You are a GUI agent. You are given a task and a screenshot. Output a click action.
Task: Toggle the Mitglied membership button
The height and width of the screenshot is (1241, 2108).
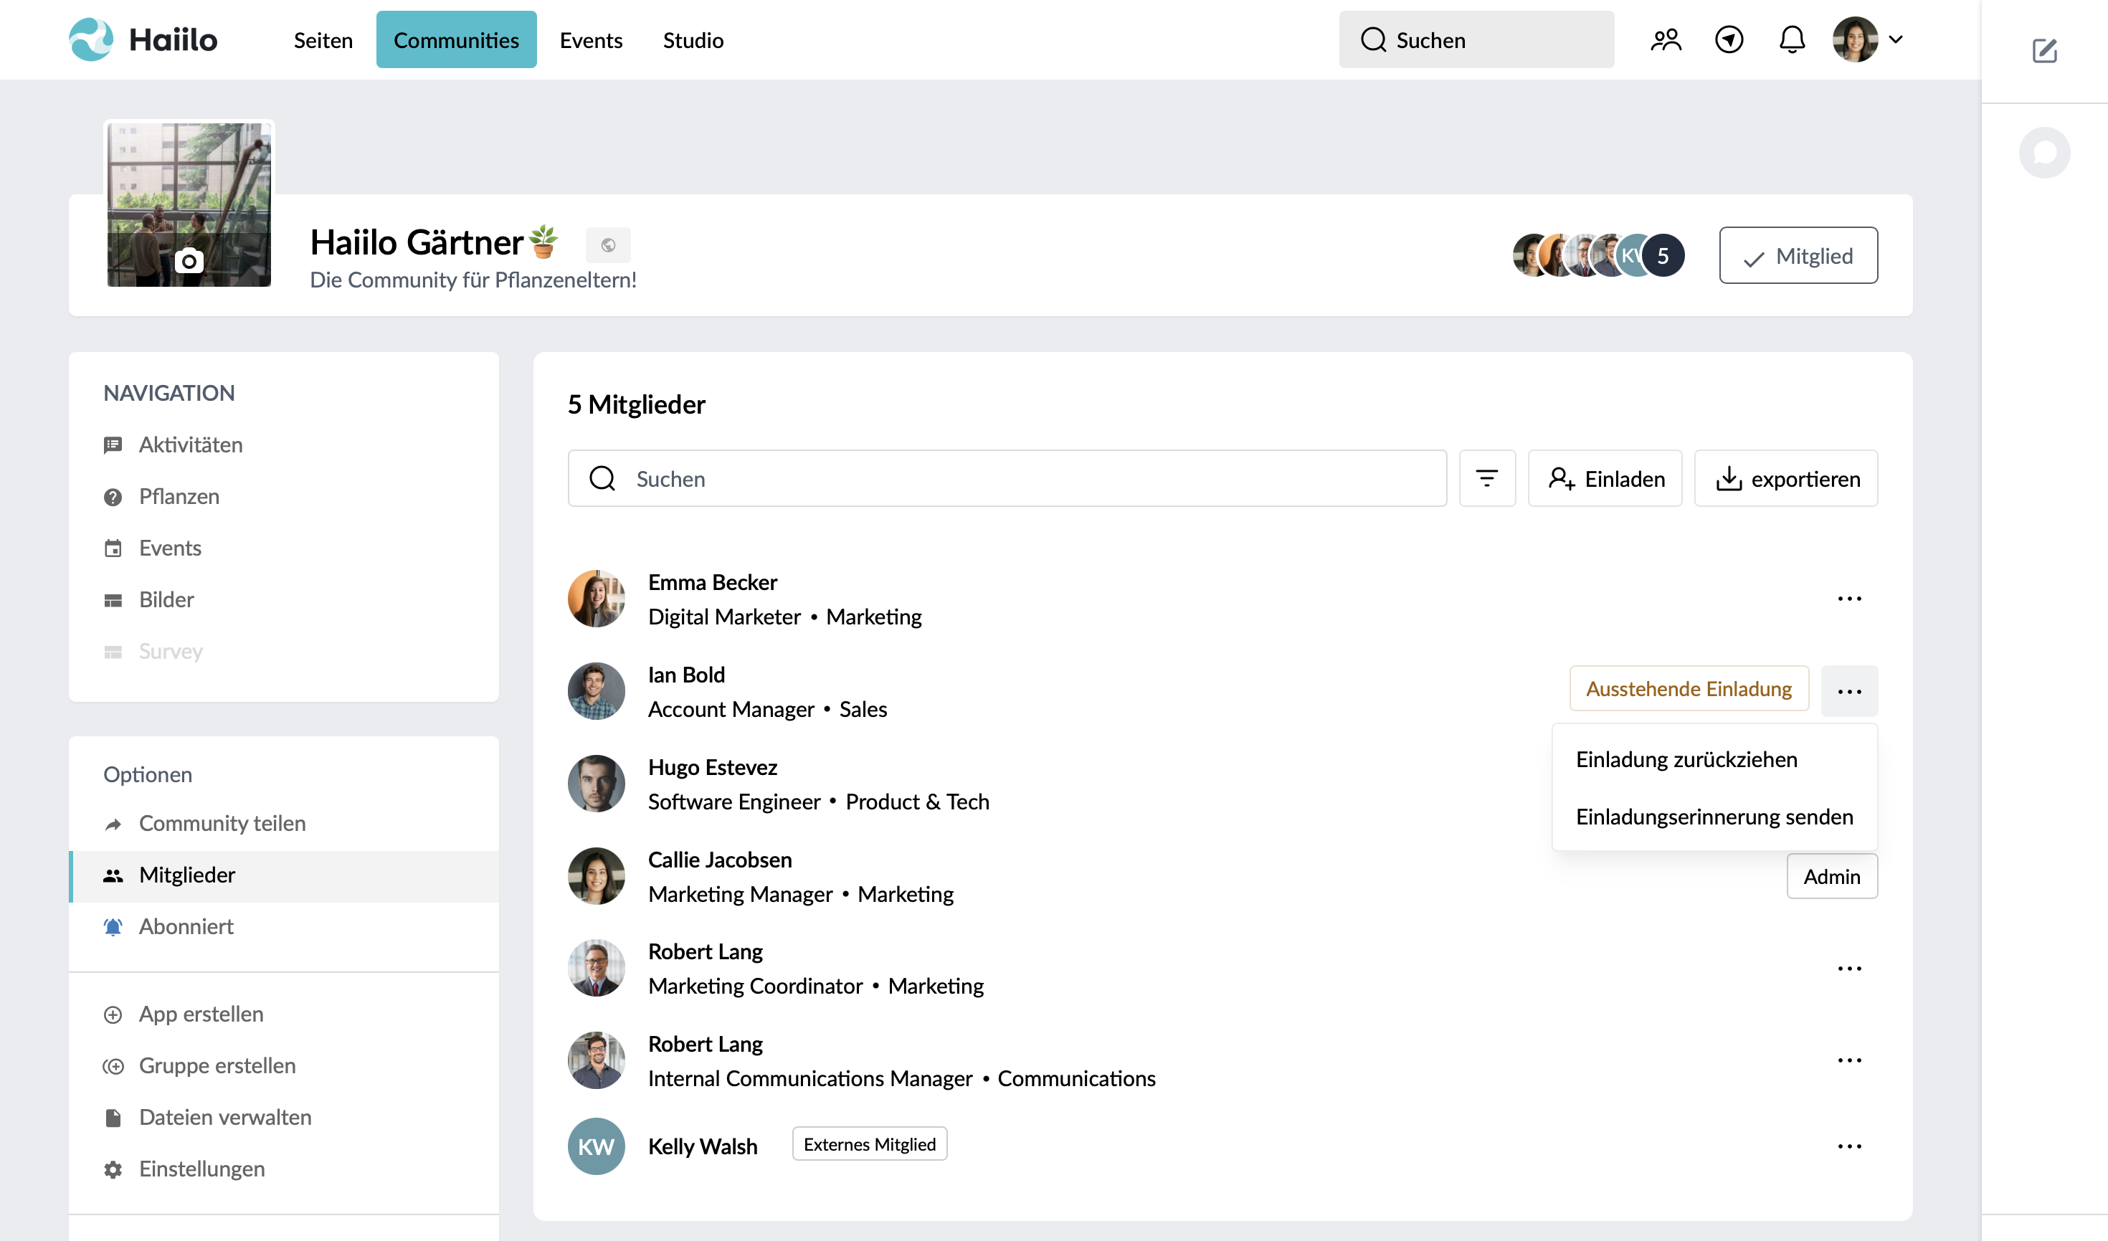(x=1798, y=255)
